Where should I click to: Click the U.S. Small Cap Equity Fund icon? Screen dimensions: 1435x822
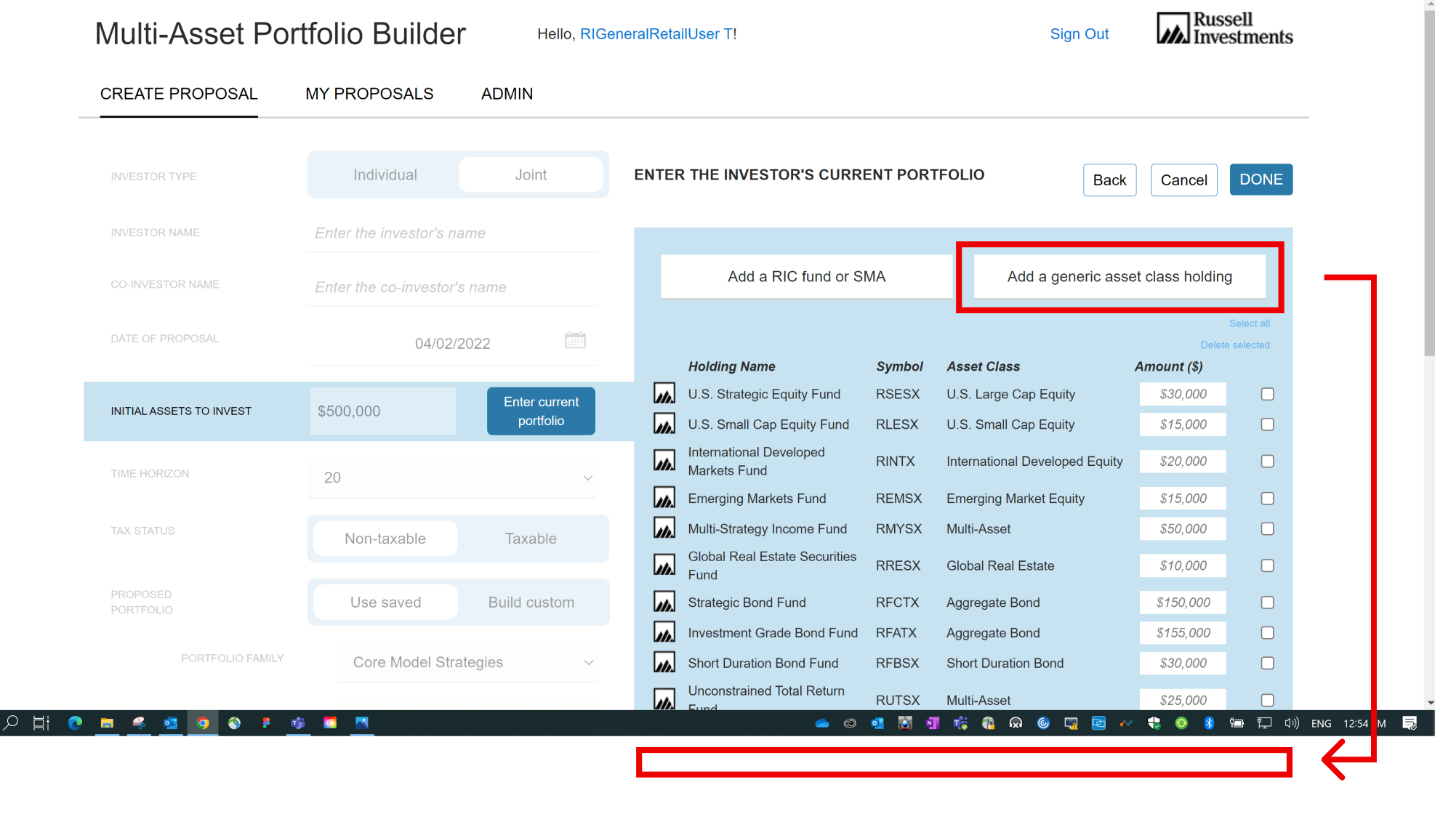click(664, 424)
